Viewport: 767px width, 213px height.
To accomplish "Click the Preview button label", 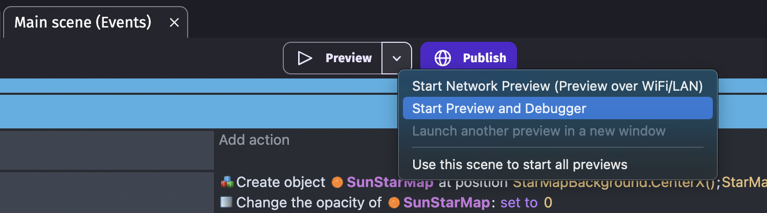I will (349, 58).
